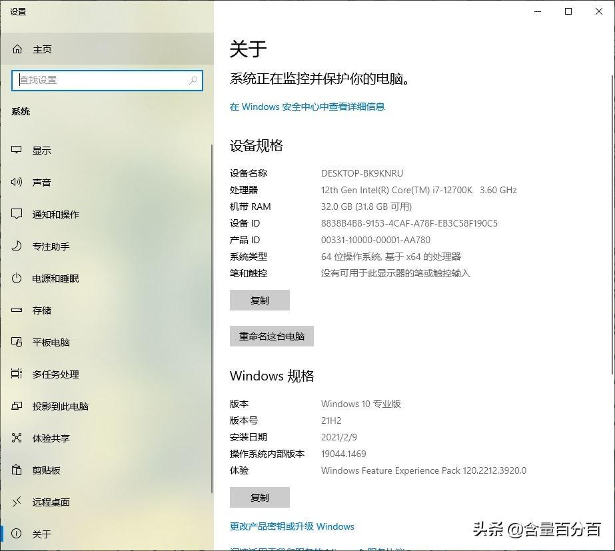Screen dimensions: 615x551
Task: Click the home icon beside 主页
Action: (17, 49)
